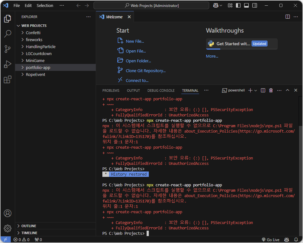Switch to the PROBLEMS panel tab

tap(111, 90)
